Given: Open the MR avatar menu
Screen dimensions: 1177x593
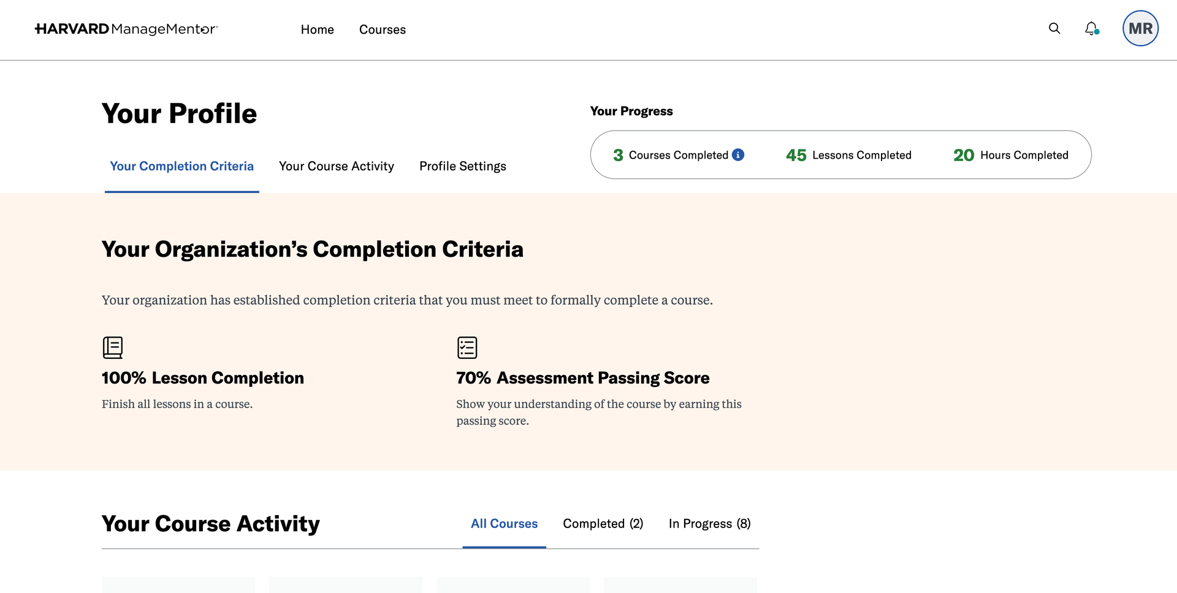Looking at the screenshot, I should click(1140, 28).
